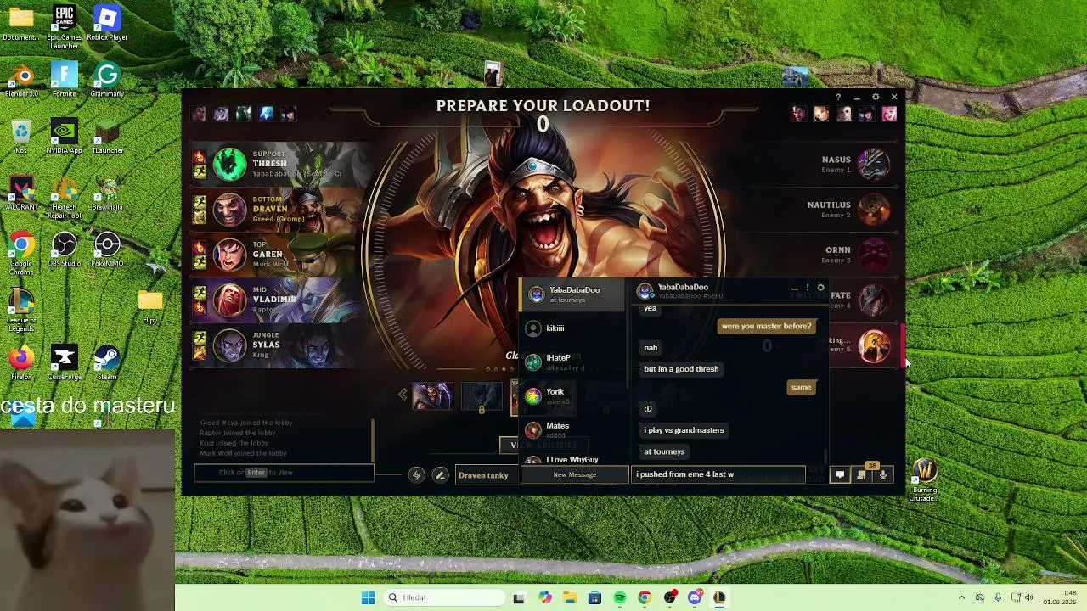Viewport: 1087px width, 611px height.
Task: Click the Nautilus enemy portrait
Action: click(874, 210)
